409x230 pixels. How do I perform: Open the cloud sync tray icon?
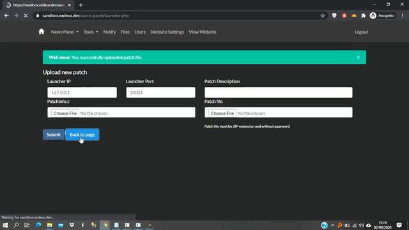pyautogui.click(x=369, y=226)
